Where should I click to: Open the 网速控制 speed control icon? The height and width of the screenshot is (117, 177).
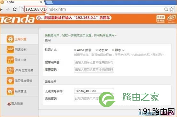click(x=10, y=50)
